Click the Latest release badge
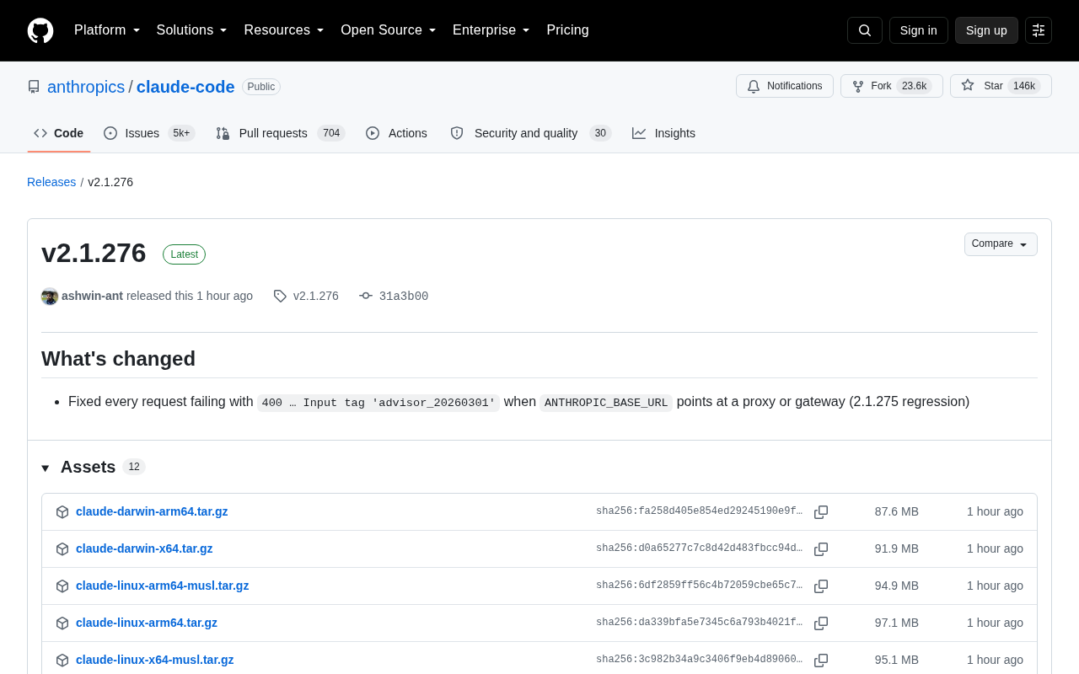This screenshot has width=1079, height=674. 184,254
